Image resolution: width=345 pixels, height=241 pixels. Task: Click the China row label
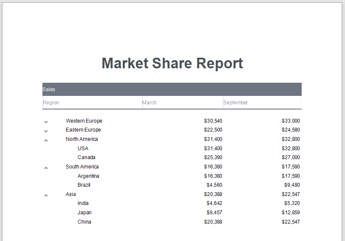point(84,222)
